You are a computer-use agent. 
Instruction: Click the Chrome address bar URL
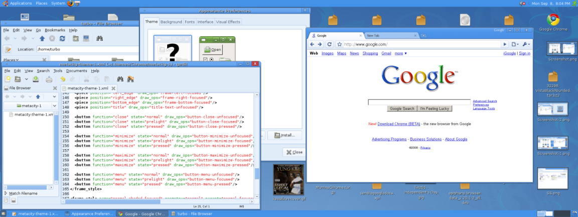tap(366, 45)
